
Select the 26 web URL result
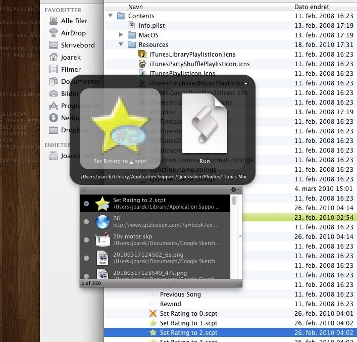tap(155, 221)
